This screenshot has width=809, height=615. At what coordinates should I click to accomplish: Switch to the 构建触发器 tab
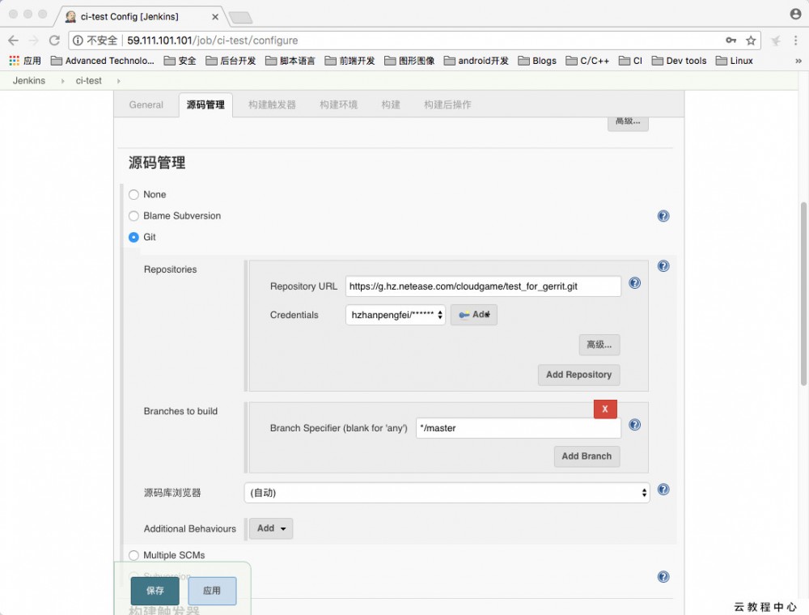[x=271, y=104]
